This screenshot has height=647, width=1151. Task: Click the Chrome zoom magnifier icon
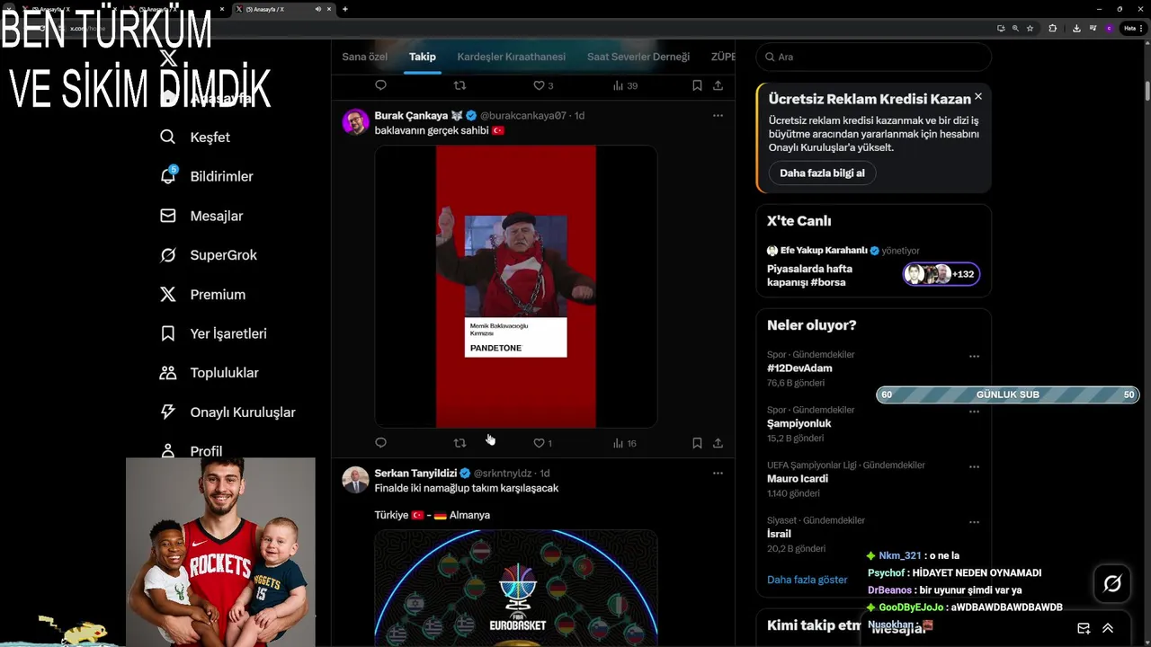click(1015, 28)
